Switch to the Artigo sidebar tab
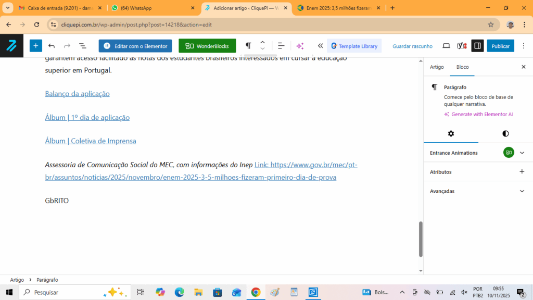The width and height of the screenshot is (533, 300). (x=437, y=67)
